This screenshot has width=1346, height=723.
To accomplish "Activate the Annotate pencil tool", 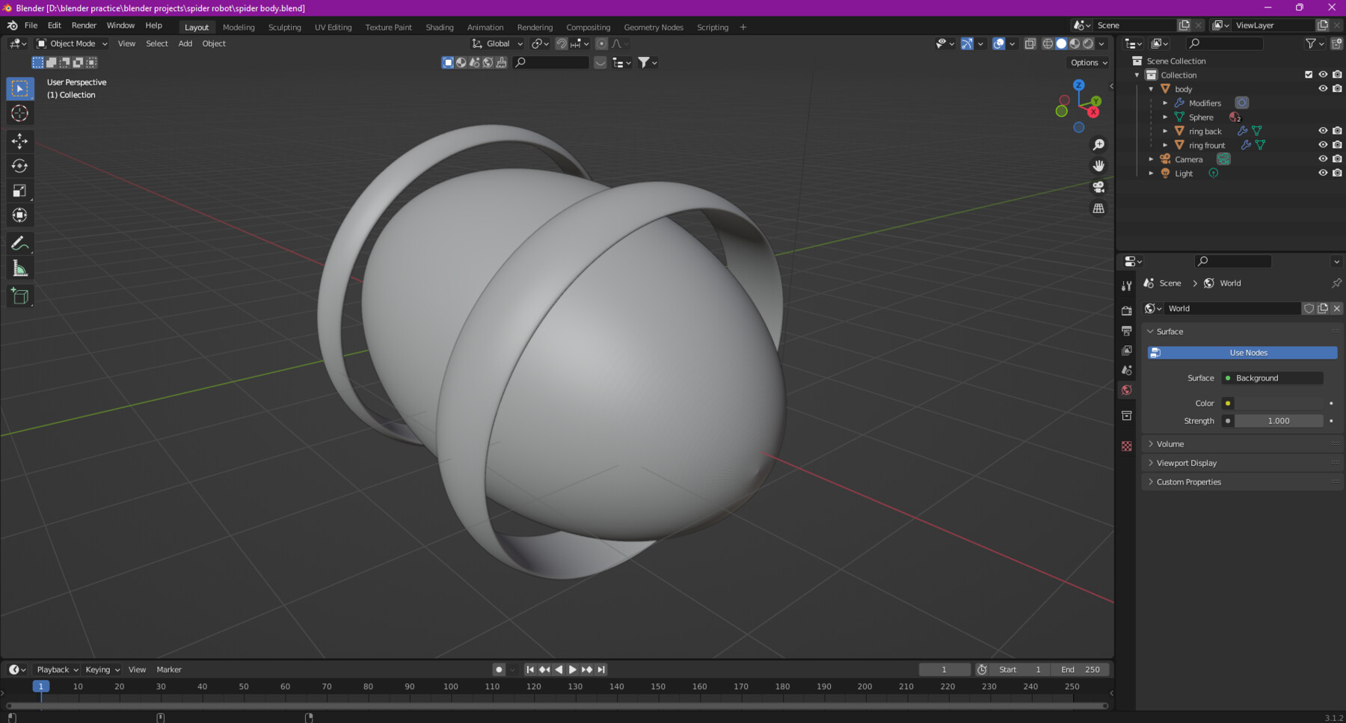I will coord(20,243).
